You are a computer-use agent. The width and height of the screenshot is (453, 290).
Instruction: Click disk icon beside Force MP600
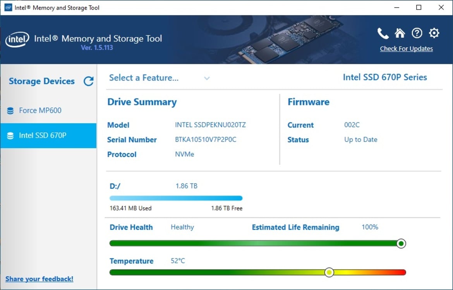pyautogui.click(x=10, y=111)
